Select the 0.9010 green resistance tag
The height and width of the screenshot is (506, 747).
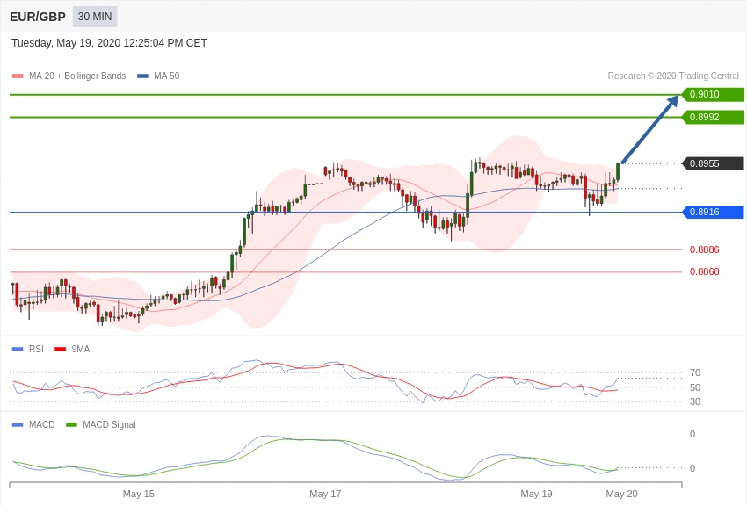(712, 95)
